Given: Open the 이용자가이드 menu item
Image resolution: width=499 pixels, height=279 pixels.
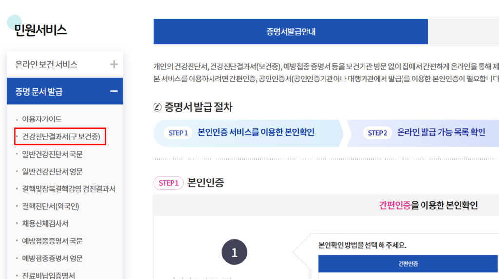Looking at the screenshot, I should click(42, 119).
